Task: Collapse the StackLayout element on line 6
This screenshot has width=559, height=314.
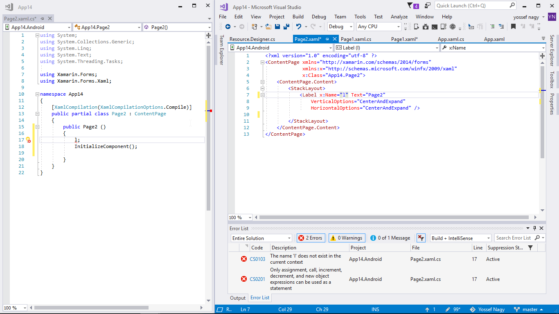Action: pyautogui.click(x=262, y=88)
